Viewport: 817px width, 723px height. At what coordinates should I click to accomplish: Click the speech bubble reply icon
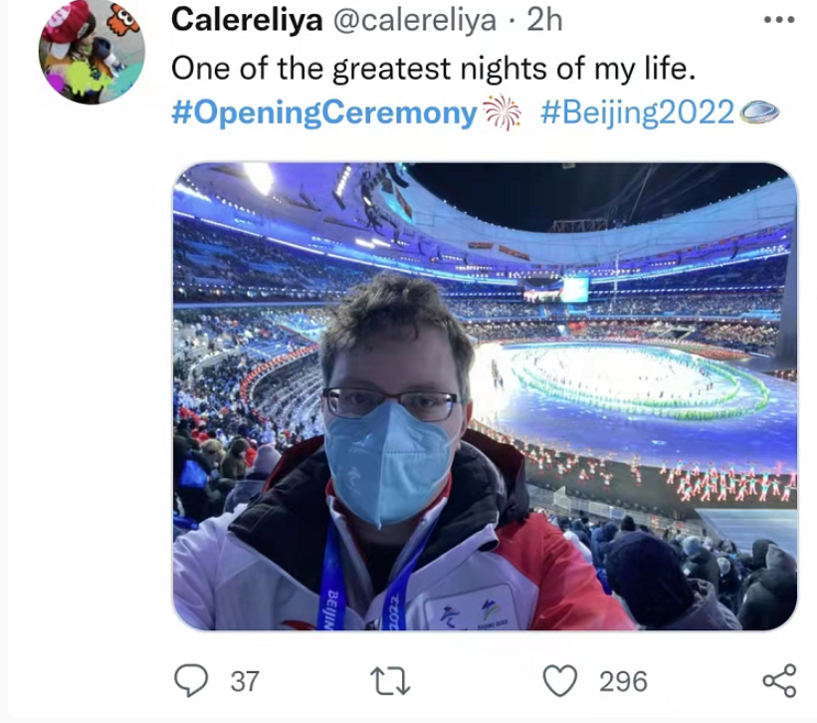pyautogui.click(x=189, y=680)
